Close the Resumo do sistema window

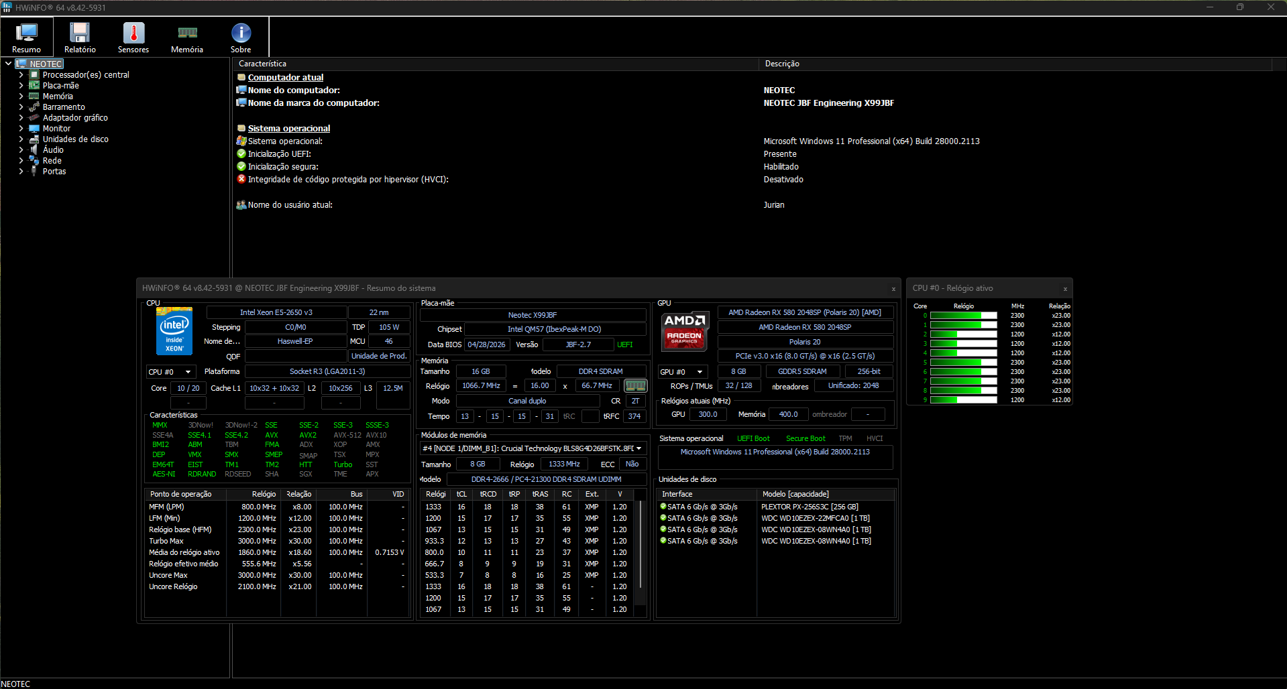[x=893, y=289]
